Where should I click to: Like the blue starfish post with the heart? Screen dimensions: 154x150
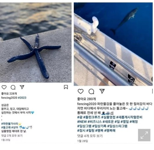4,87
